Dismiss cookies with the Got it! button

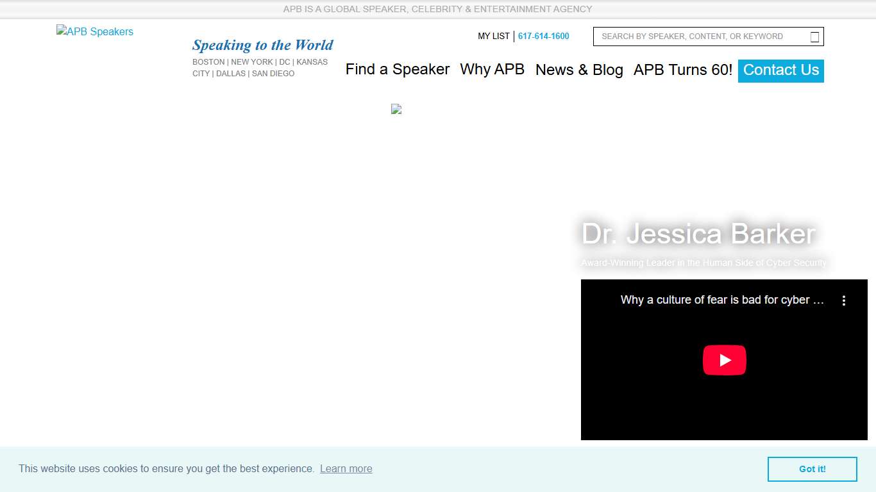click(x=812, y=469)
